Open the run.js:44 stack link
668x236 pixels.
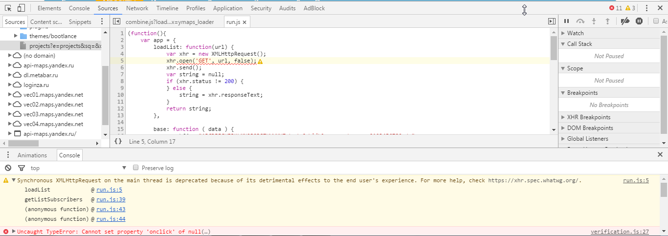[111, 219]
